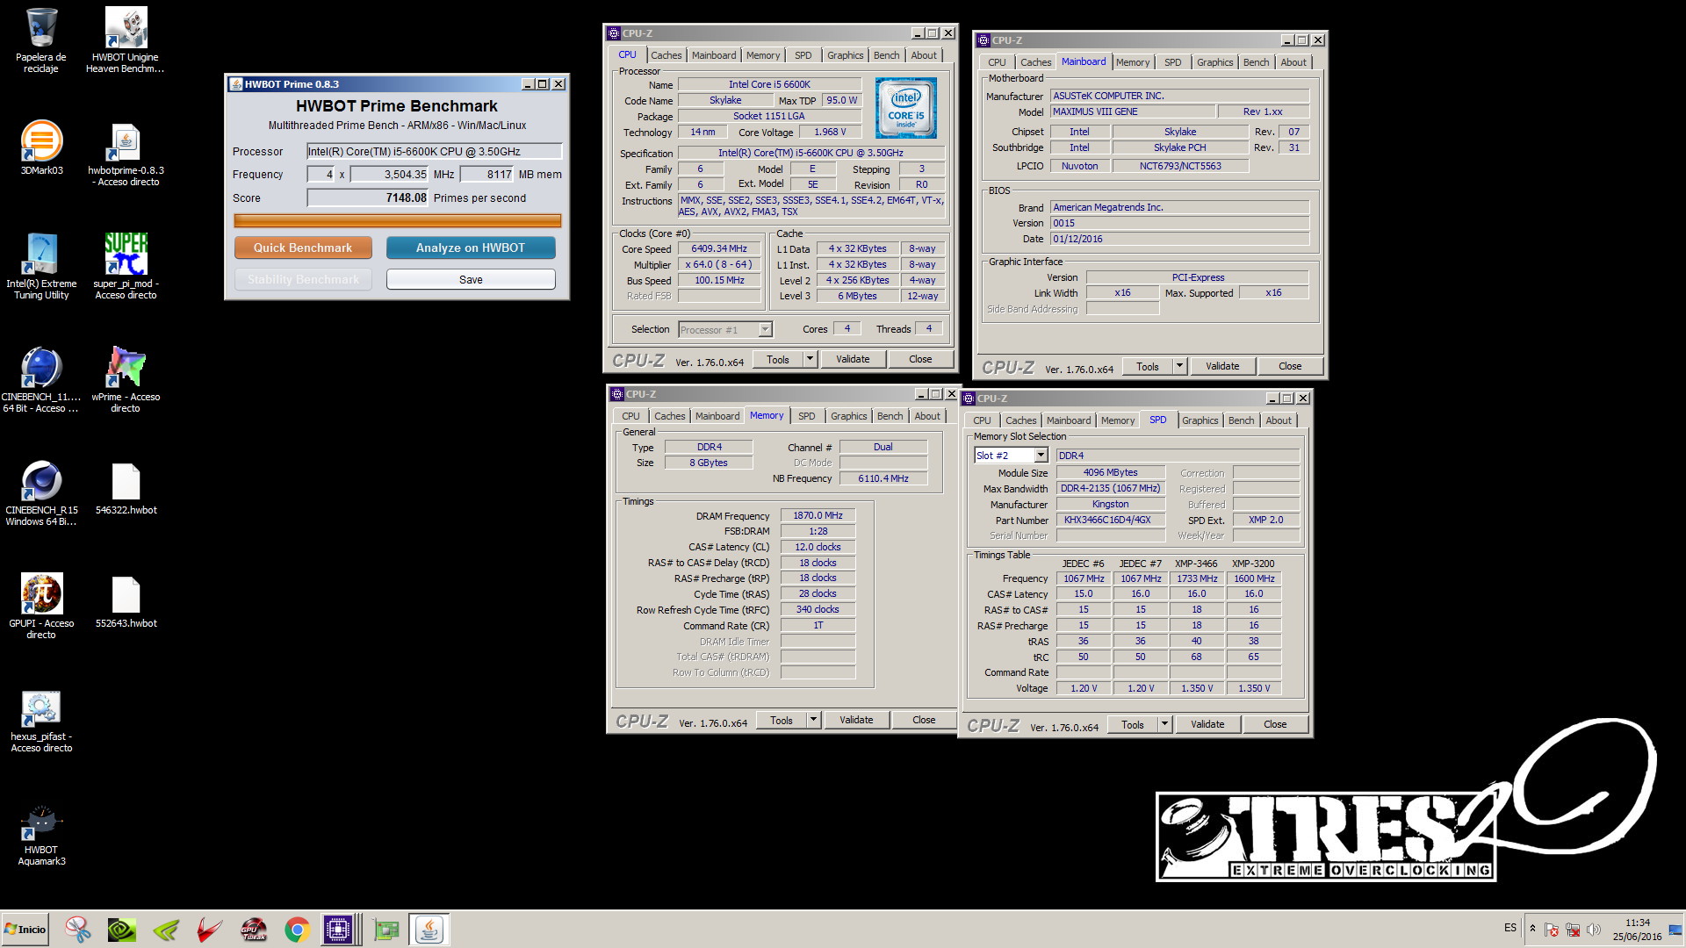Click Core Speed value 6409.34 MHz
The height and width of the screenshot is (948, 1686).
point(719,249)
